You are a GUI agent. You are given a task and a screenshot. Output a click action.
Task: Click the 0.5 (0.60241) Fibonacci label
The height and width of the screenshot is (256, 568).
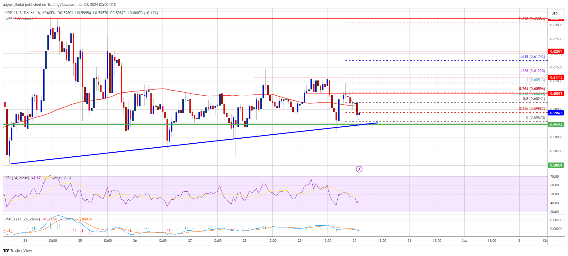point(534,99)
